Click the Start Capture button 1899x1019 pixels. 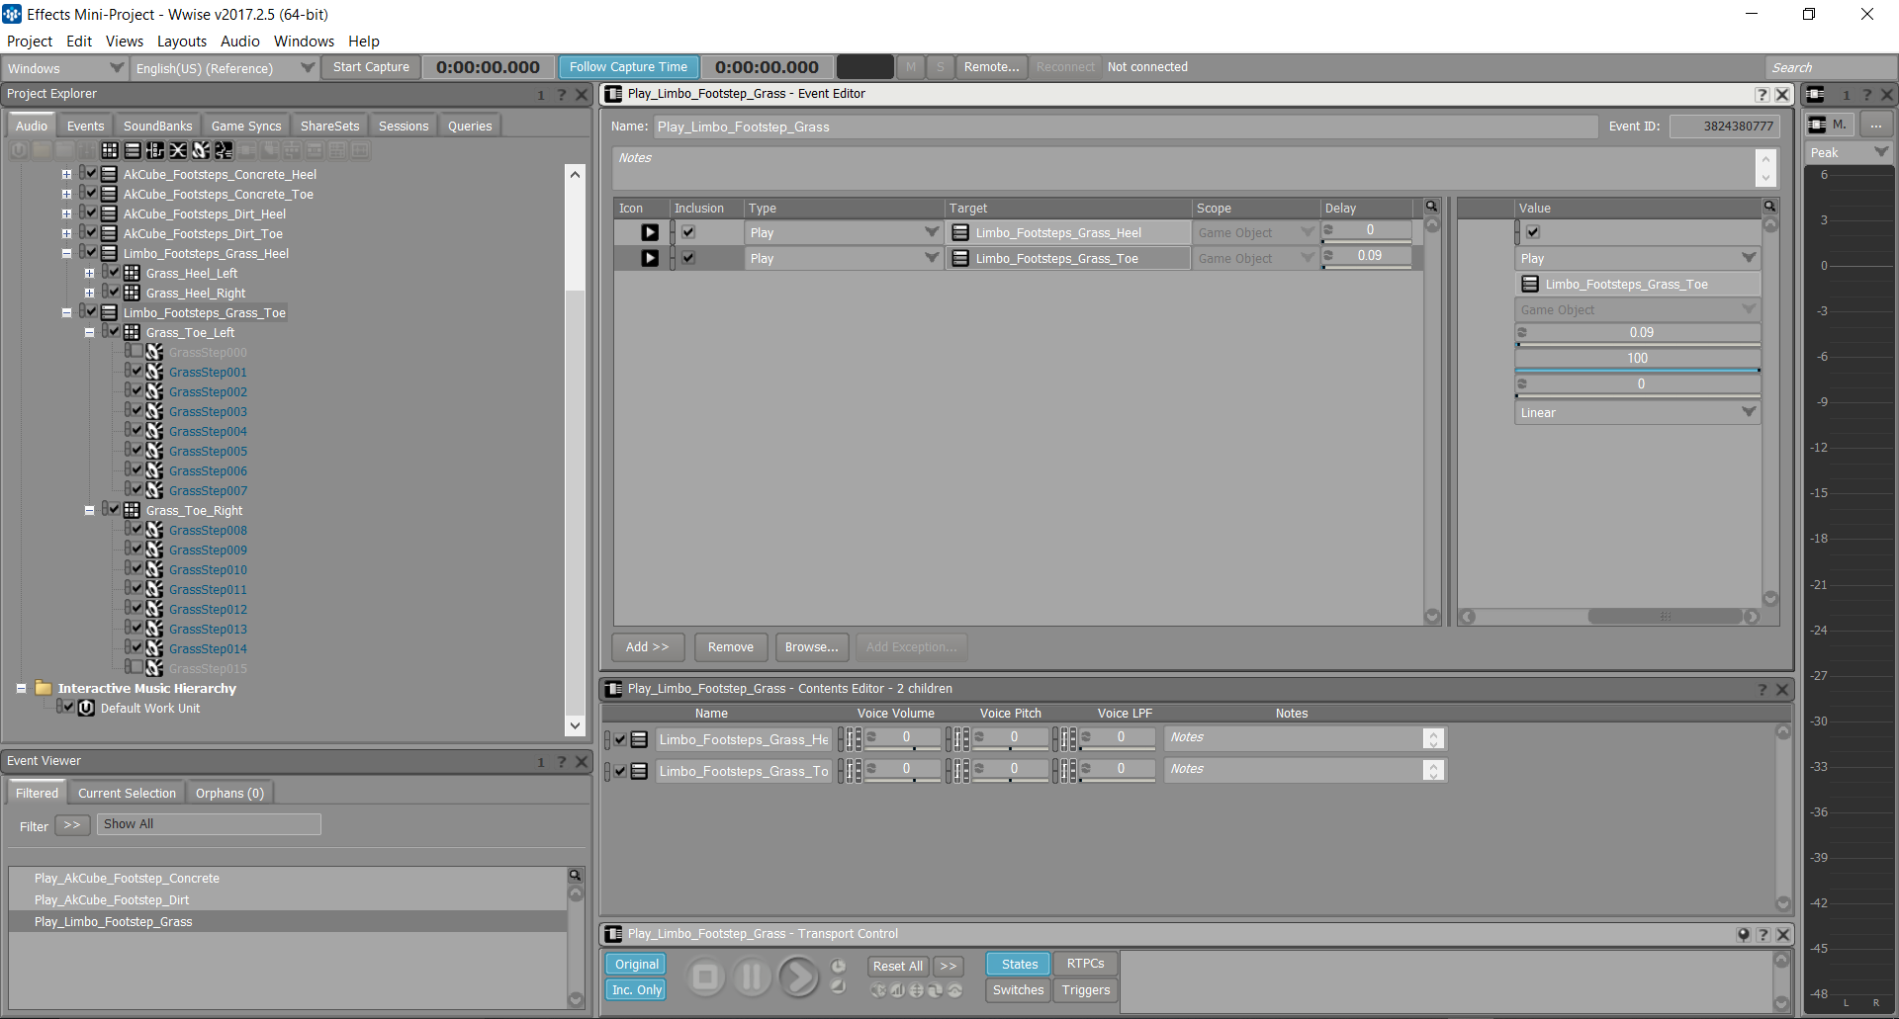pos(371,67)
